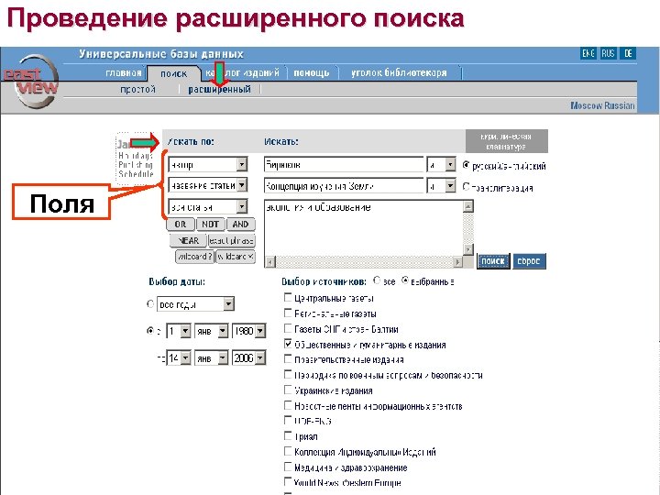Viewport: 660px width, 495px height.
Task: Insert the AND operator
Action: (240, 225)
